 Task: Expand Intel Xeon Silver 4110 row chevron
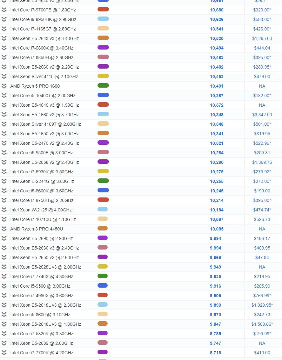(4, 77)
